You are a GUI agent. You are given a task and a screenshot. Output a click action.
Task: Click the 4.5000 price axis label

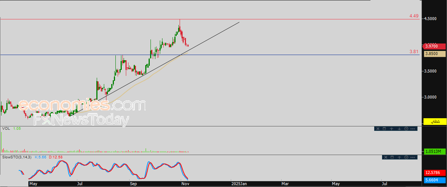point(431,19)
